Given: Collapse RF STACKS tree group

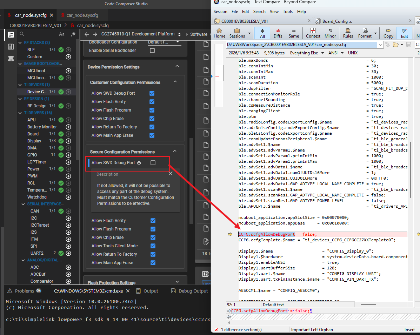Looking at the screenshot, I should (20, 42).
